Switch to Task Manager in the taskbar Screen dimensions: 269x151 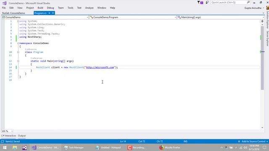[x=74, y=148]
